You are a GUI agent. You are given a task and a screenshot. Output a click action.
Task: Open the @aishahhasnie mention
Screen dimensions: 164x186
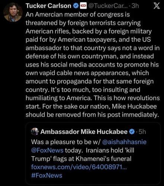click(x=124, y=142)
